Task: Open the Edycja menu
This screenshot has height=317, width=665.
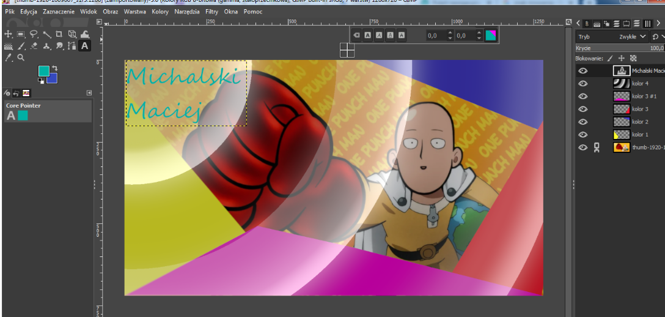Action: [28, 12]
